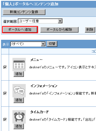96x131 pixels.
Task: Open the 表示 (すべて) dropdown
Action: click(28, 44)
